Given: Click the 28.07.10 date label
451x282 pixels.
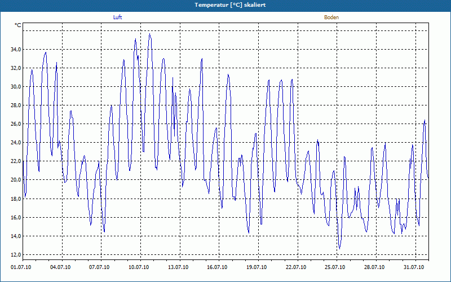Looking at the screenshot, I should click(x=374, y=267).
